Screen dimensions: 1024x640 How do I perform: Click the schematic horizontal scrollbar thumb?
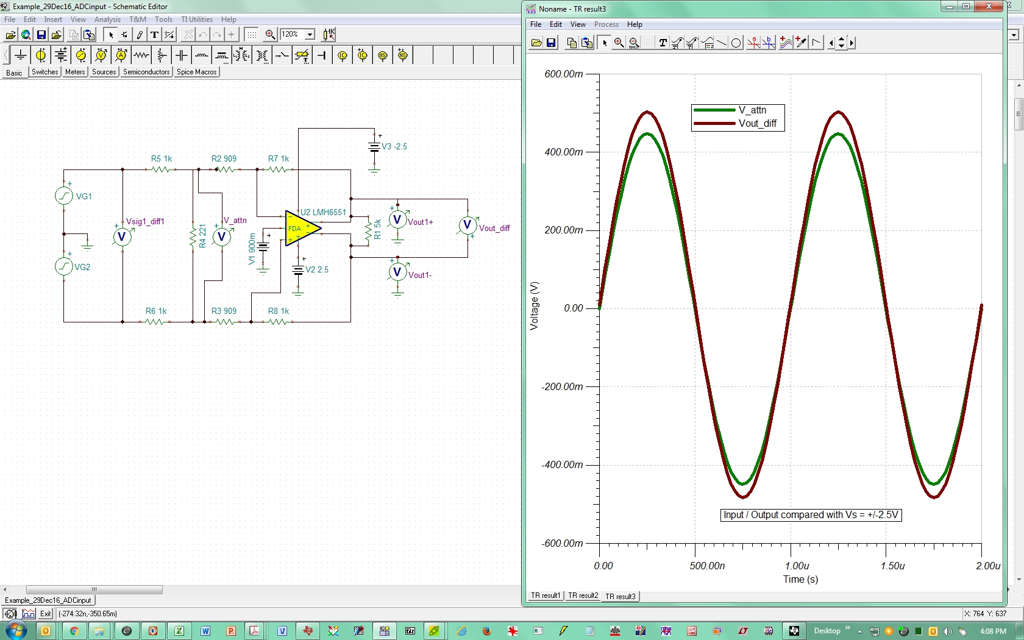[x=94, y=589]
